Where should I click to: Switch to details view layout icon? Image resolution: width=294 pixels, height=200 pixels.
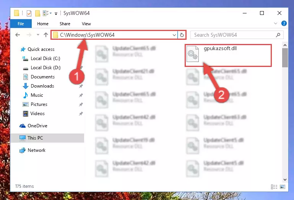[x=274, y=187]
